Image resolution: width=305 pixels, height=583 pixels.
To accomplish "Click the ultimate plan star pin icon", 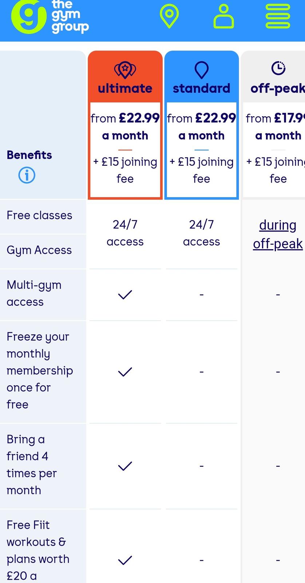I will point(125,69).
